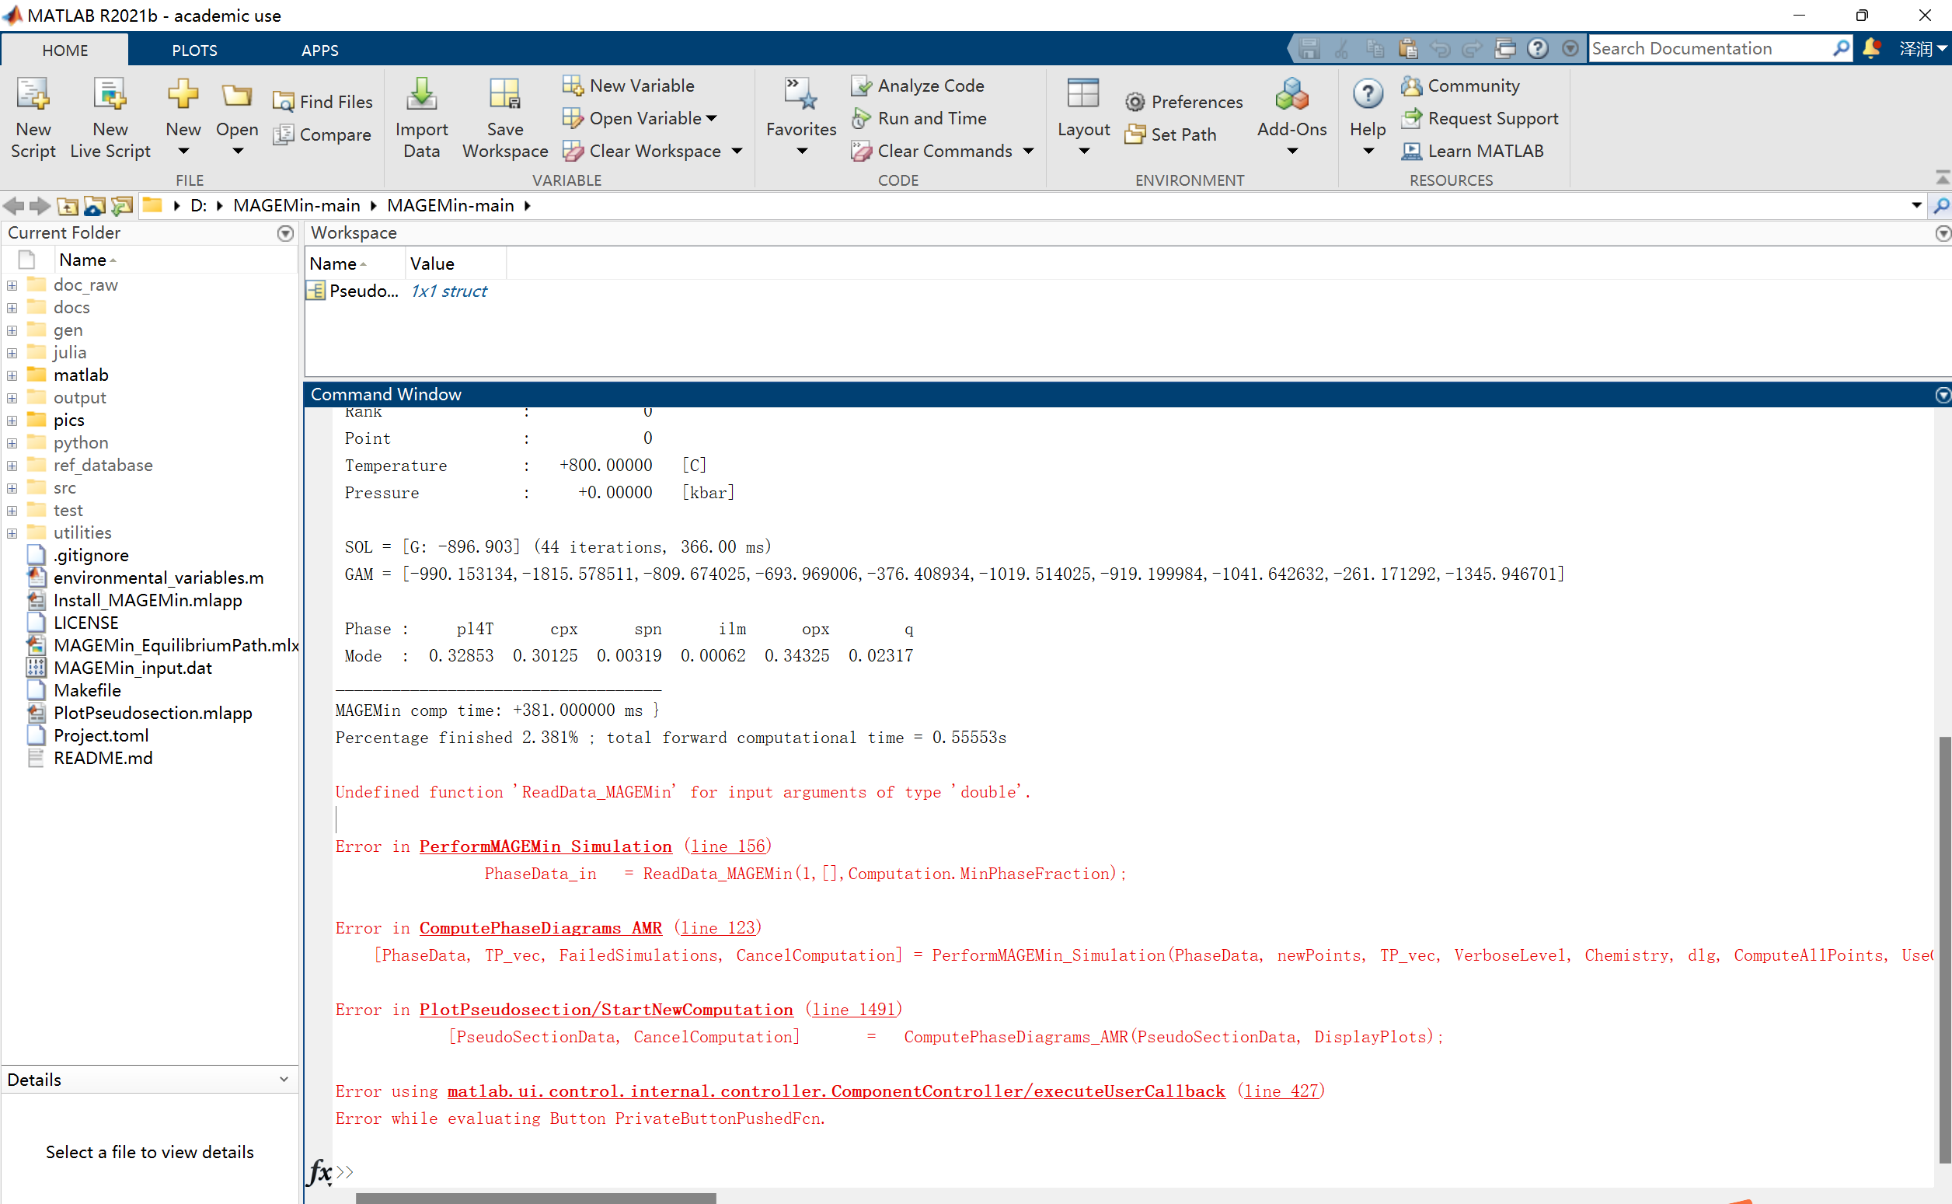This screenshot has width=1952, height=1204.
Task: Open line 156 error link
Action: (x=726, y=846)
